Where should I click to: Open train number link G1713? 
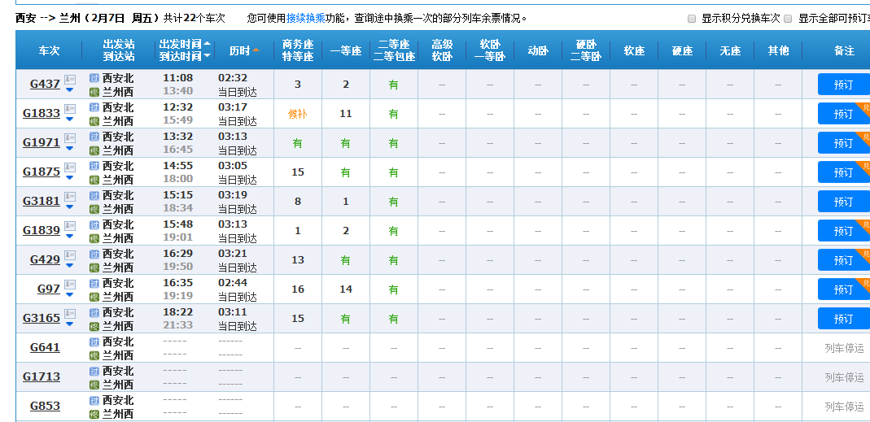click(41, 377)
